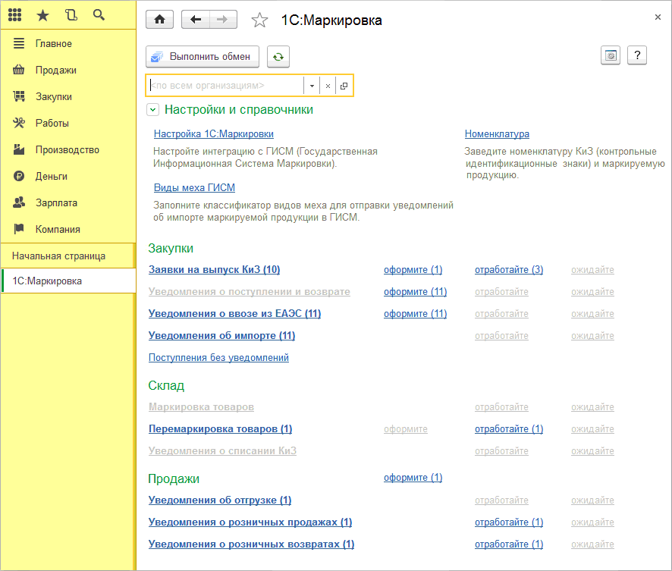Open Закупки section in sidebar
The width and height of the screenshot is (672, 571).
68,97
